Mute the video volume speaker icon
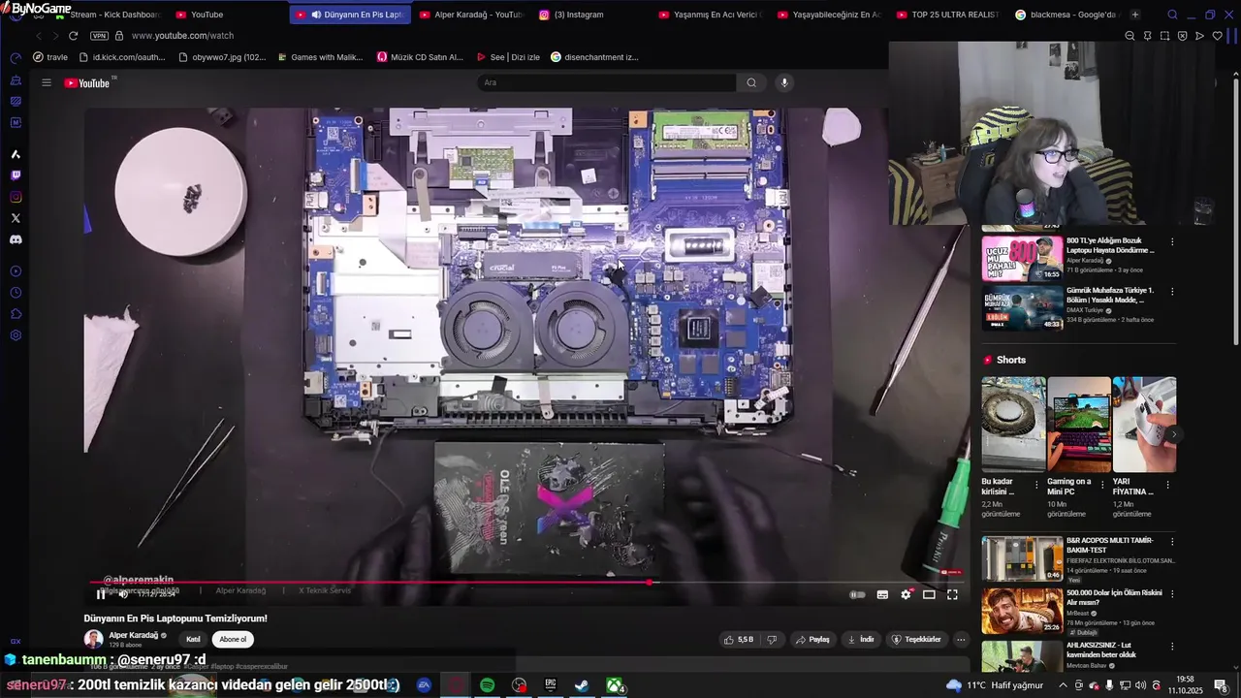This screenshot has width=1241, height=698. tap(123, 594)
